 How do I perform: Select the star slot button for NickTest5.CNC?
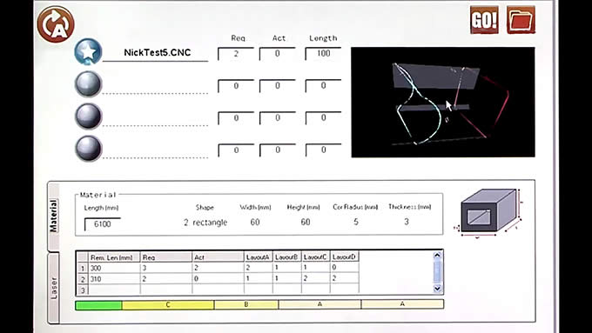click(88, 51)
